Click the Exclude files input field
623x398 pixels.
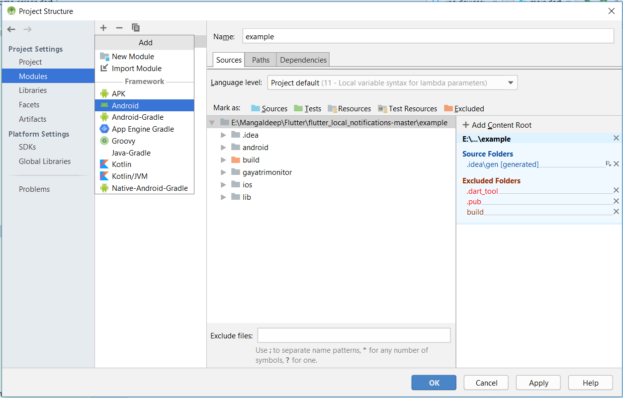pos(354,335)
